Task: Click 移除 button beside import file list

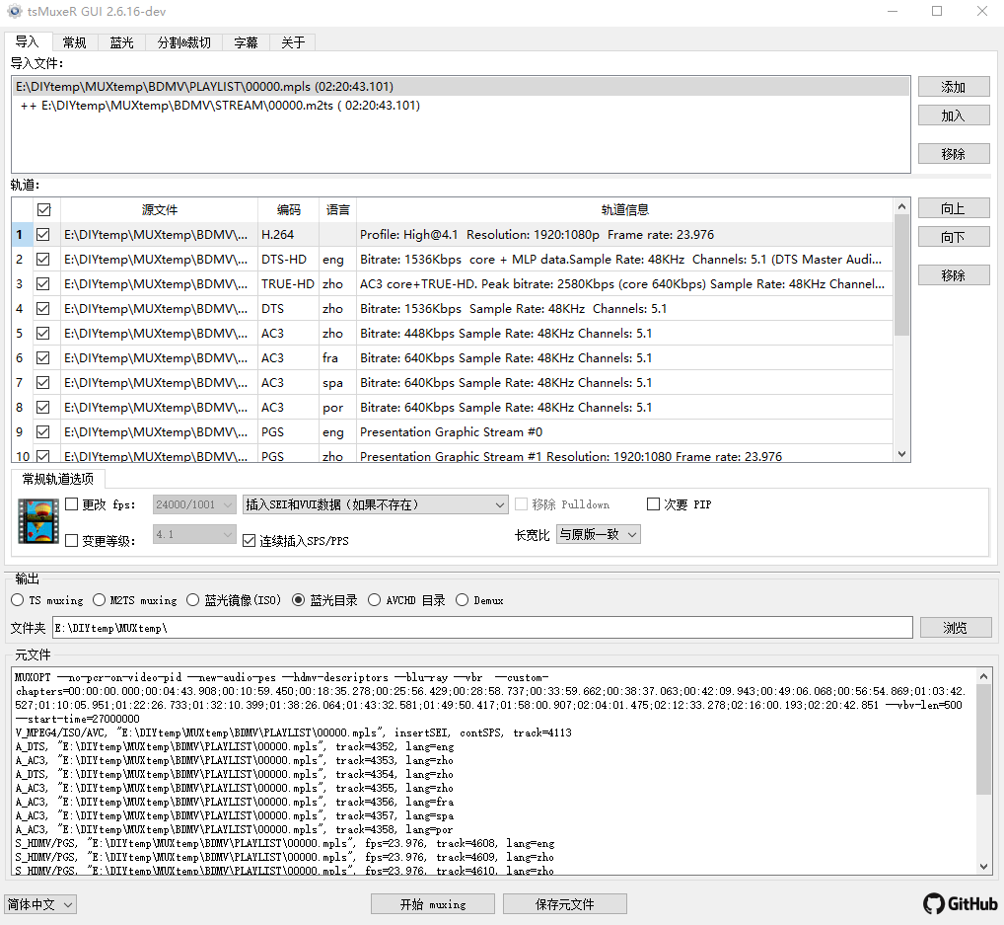Action: coord(954,154)
